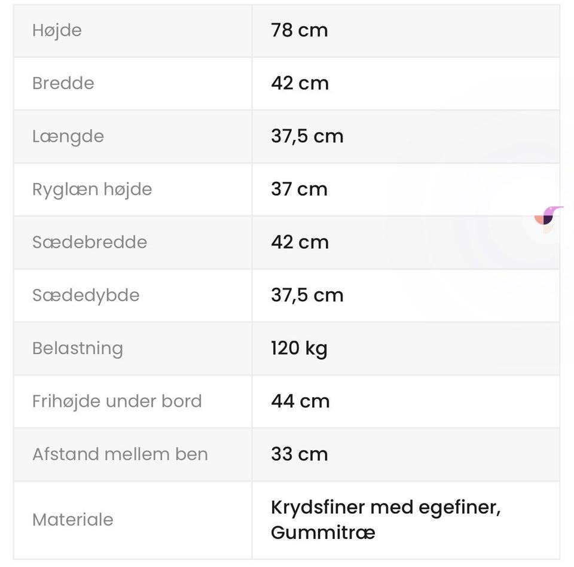Click the Frihøjde under bord label

click(x=117, y=401)
